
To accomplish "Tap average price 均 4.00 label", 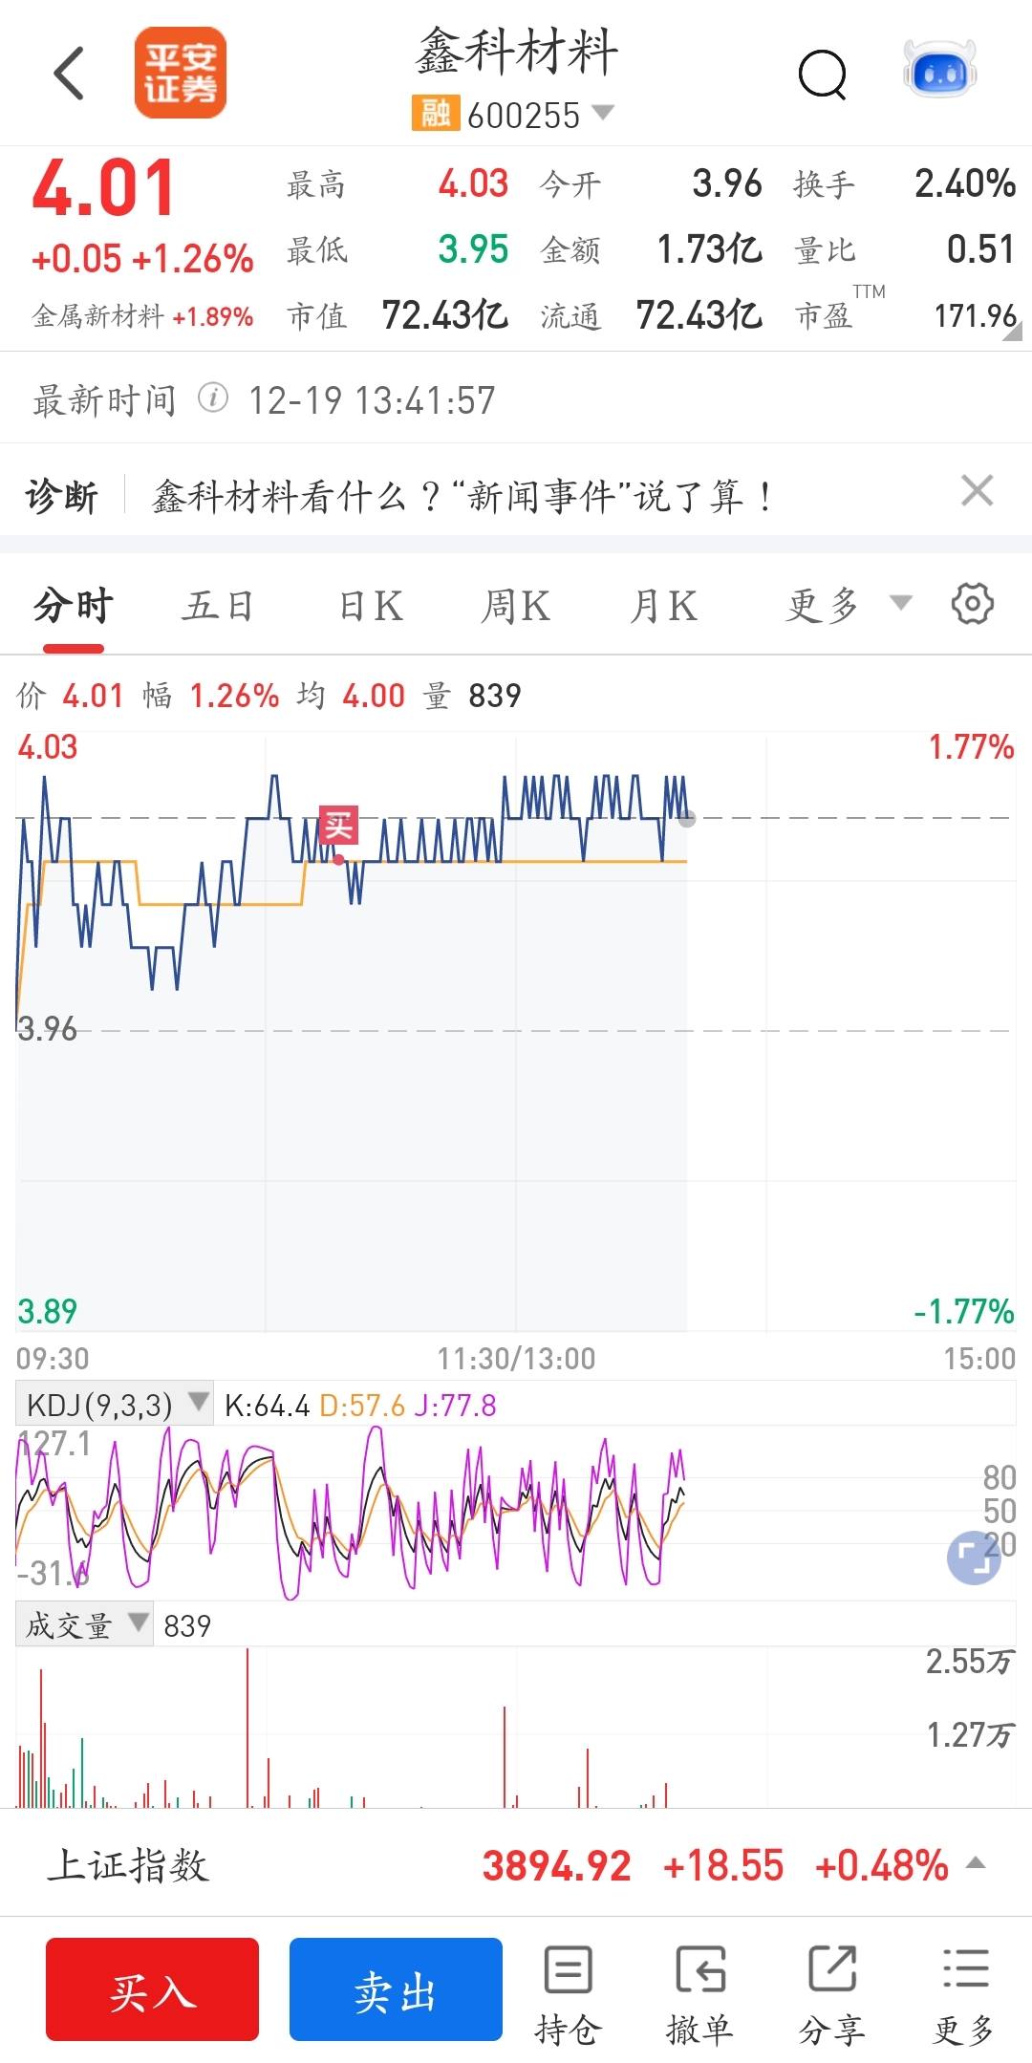I will click(351, 696).
